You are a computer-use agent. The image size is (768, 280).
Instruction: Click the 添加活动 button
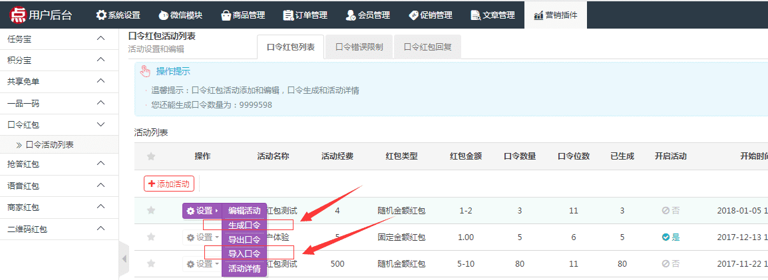[168, 184]
